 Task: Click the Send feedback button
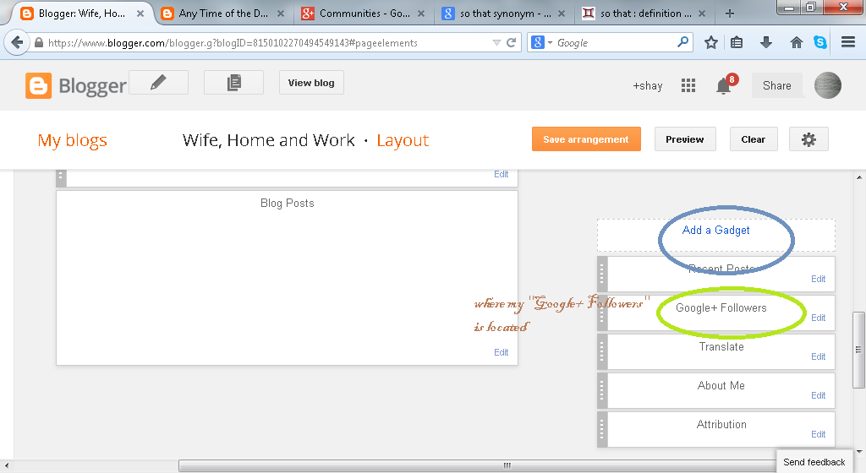(x=814, y=462)
